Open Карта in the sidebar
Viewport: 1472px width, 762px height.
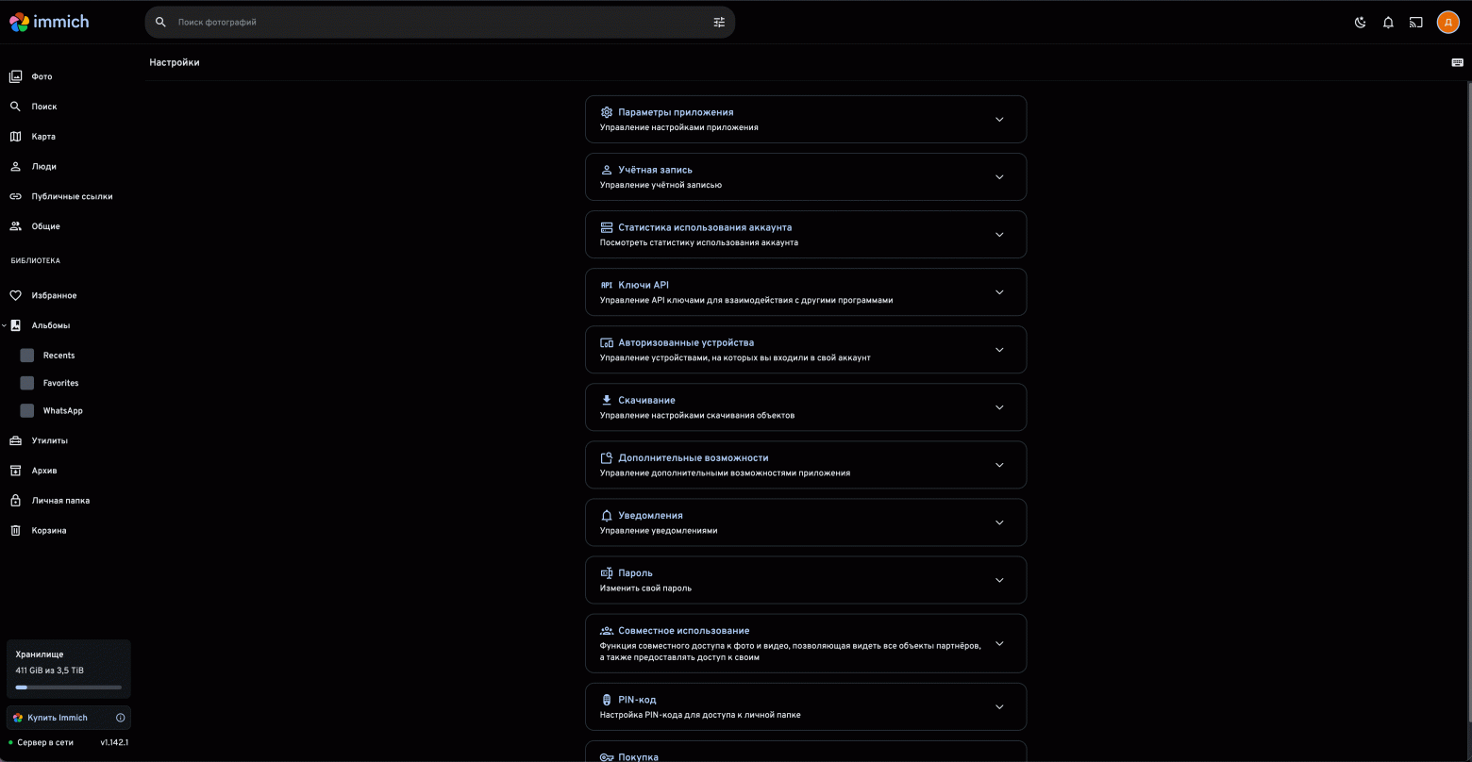(43, 137)
